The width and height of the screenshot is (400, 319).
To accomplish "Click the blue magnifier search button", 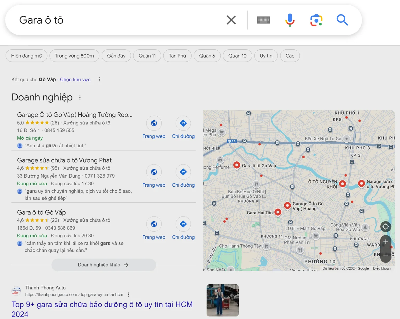I will 342,20.
